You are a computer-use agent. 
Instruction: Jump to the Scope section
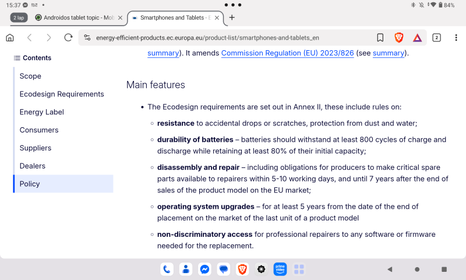(30, 76)
